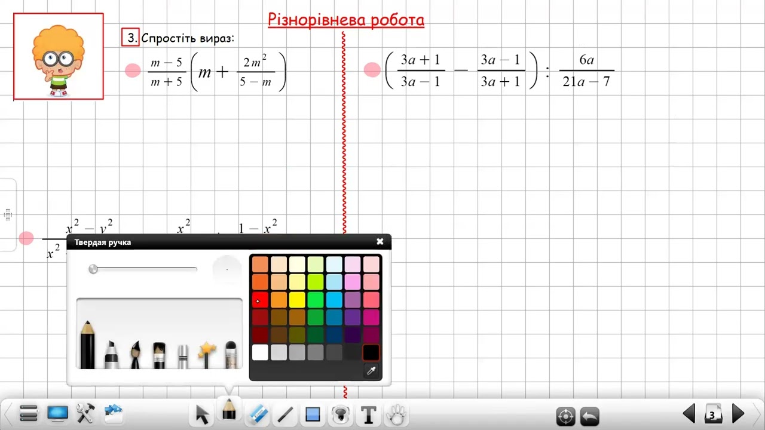Image resolution: width=765 pixels, height=430 pixels.
Task: Click the 'Твердая ручка' panel title
Action: tap(103, 242)
